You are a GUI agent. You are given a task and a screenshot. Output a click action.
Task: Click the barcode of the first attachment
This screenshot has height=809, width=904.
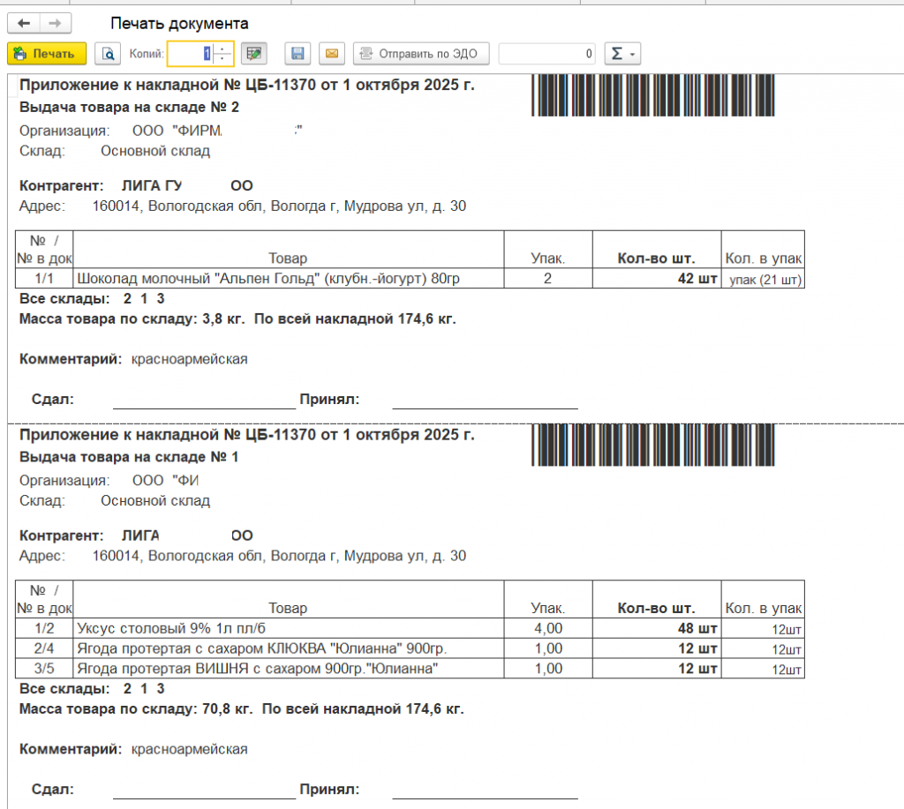point(652,95)
